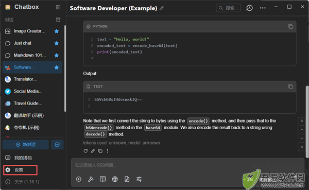Click the archive conversations icon beside 对话

click(58, 20)
